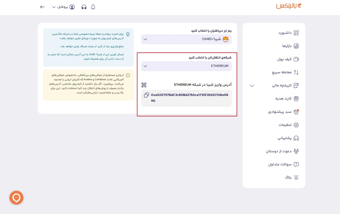Copy the Ethereum deposit address
This screenshot has height=214, width=340.
tap(147, 95)
